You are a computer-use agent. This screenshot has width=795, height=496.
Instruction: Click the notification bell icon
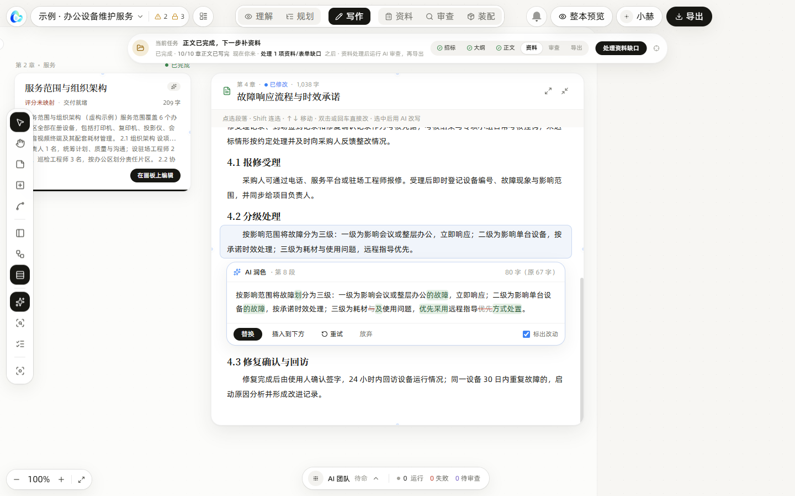point(536,17)
